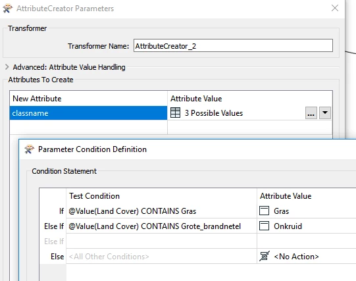
Task: Click the FME icon in Parameter Condition Definition title
Action: pos(30,149)
